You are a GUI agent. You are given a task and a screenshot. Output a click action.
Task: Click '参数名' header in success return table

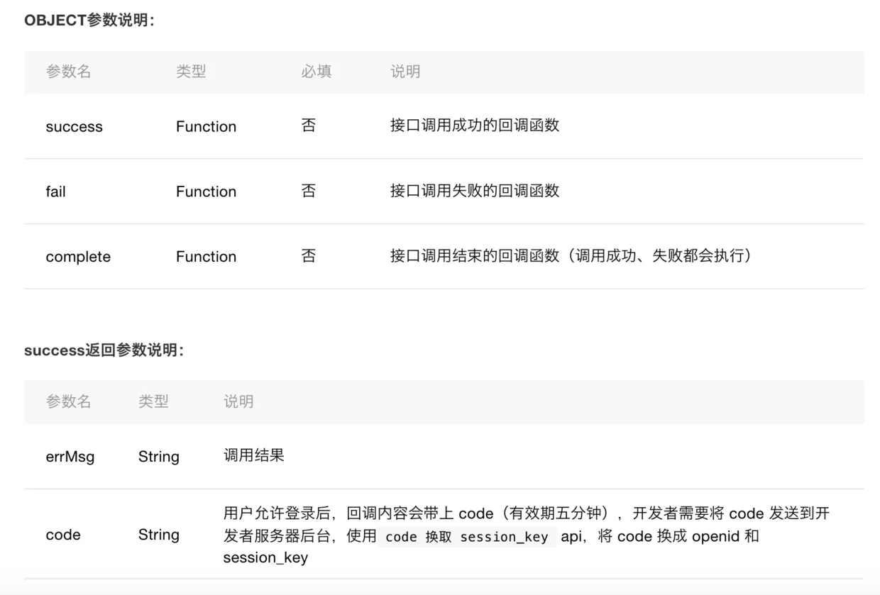(x=69, y=401)
